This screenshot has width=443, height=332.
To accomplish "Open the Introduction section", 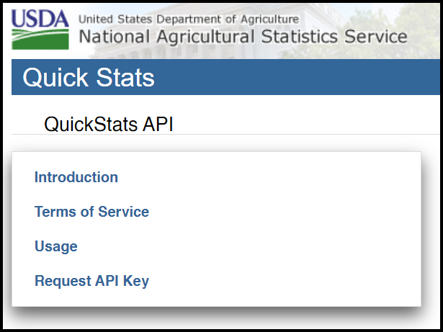I will [76, 177].
